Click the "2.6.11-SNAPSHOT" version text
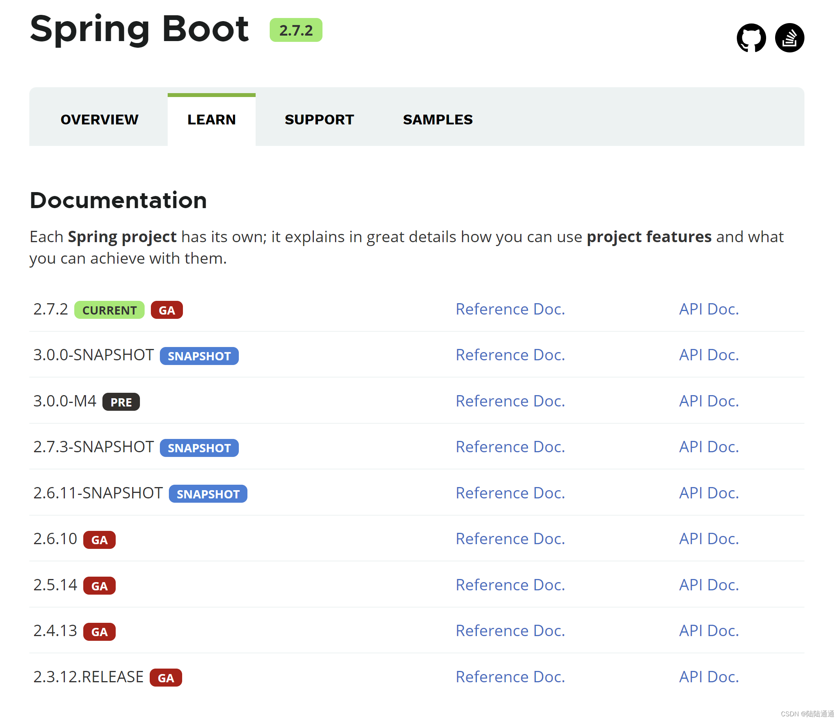 click(98, 494)
